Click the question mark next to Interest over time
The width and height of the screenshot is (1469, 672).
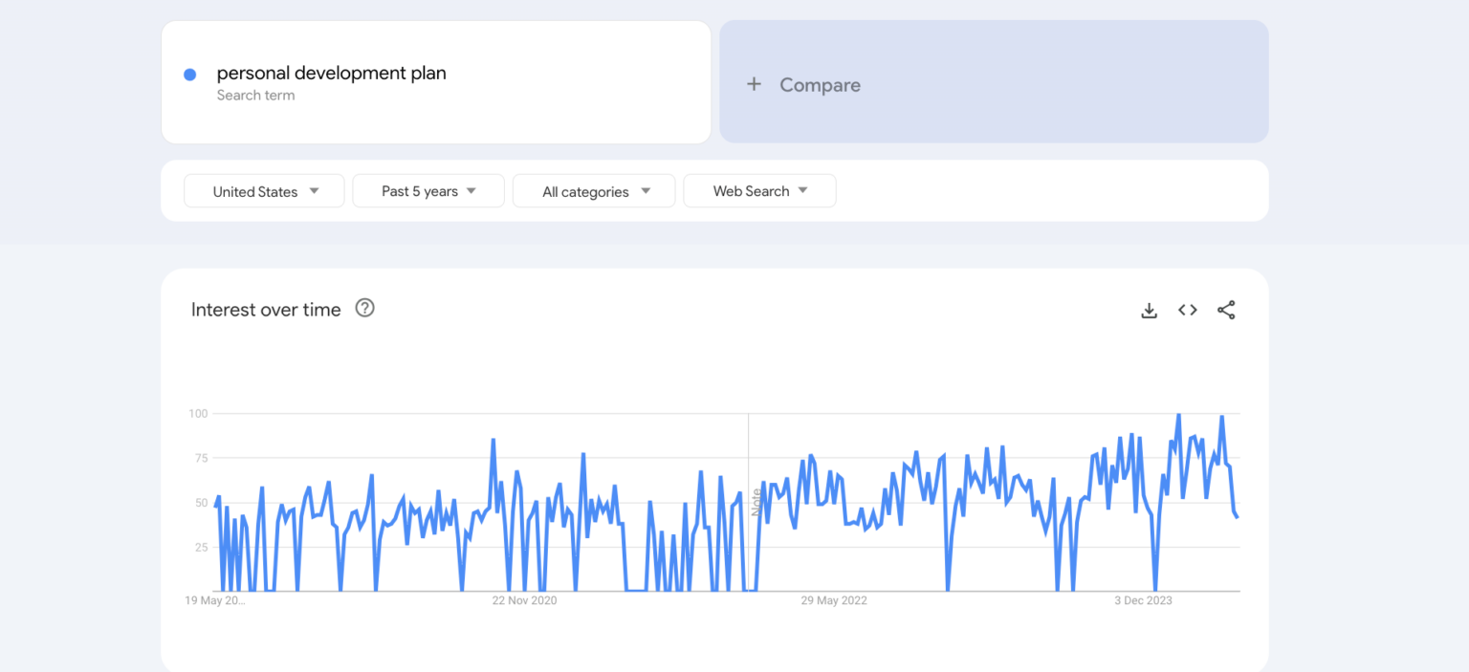(x=364, y=308)
